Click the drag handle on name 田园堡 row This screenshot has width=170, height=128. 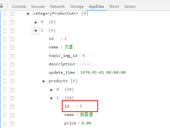point(4,115)
